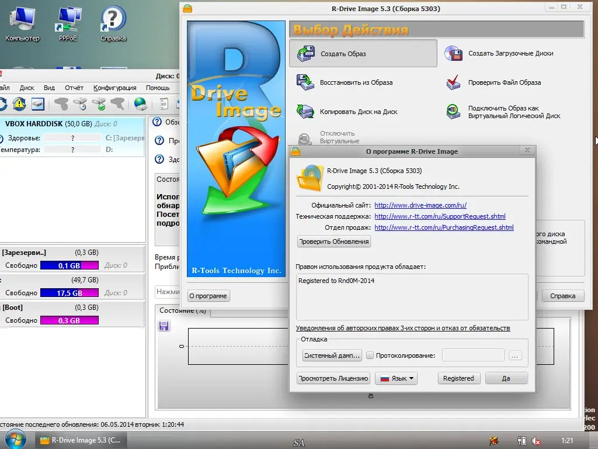Open the Вид menu
This screenshot has width=598, height=449.
(49, 88)
